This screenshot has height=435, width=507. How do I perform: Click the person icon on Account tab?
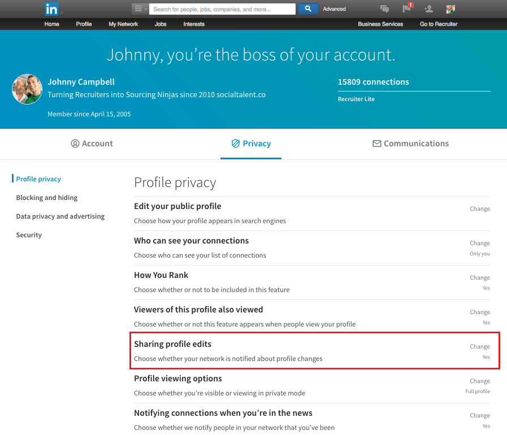point(75,143)
